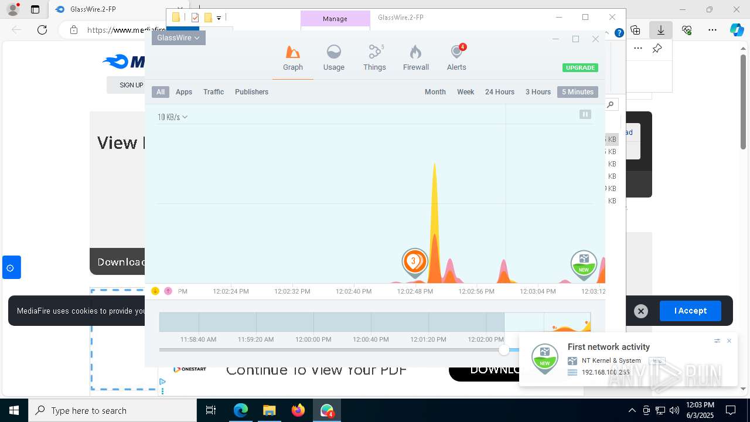This screenshot has width=750, height=422.
Task: Switch the time range to 3 Hours
Action: point(538,92)
